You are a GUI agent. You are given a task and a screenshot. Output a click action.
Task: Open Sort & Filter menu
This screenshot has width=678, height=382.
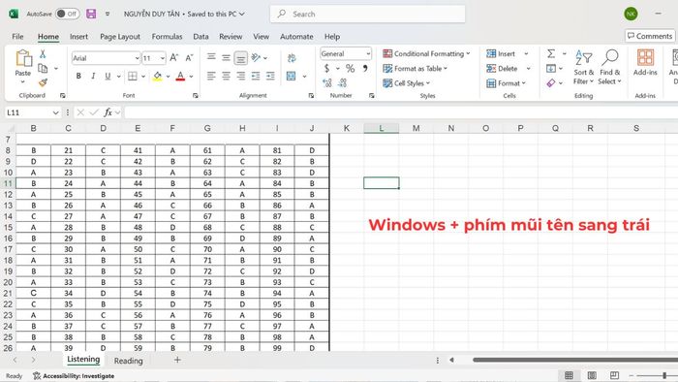coord(583,67)
